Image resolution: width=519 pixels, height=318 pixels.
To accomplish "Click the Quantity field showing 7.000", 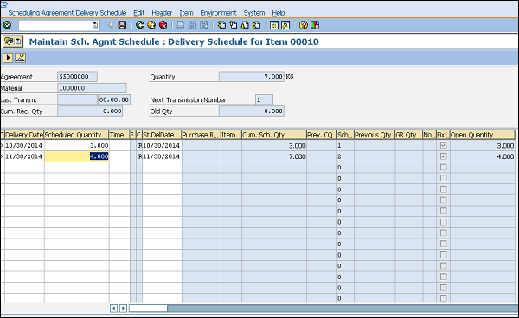I will coord(251,77).
